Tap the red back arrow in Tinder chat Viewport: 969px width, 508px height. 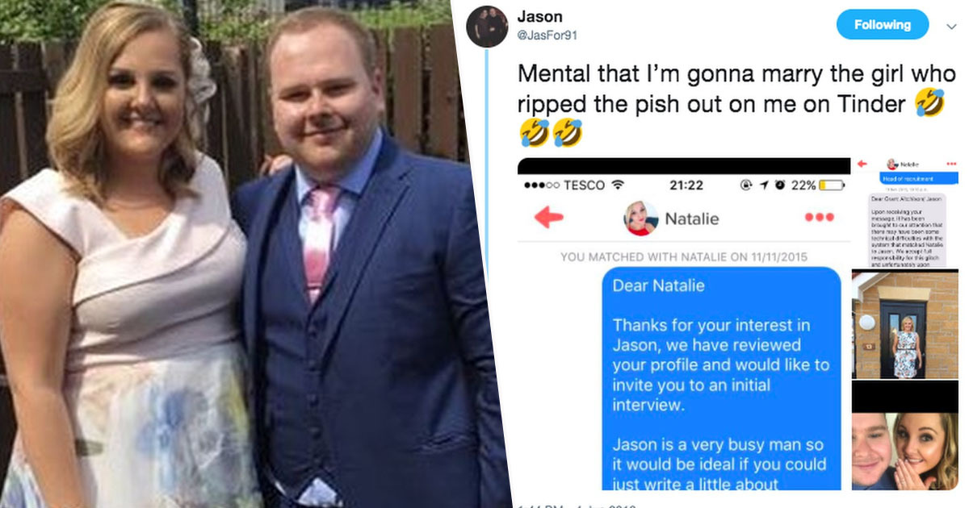[549, 217]
